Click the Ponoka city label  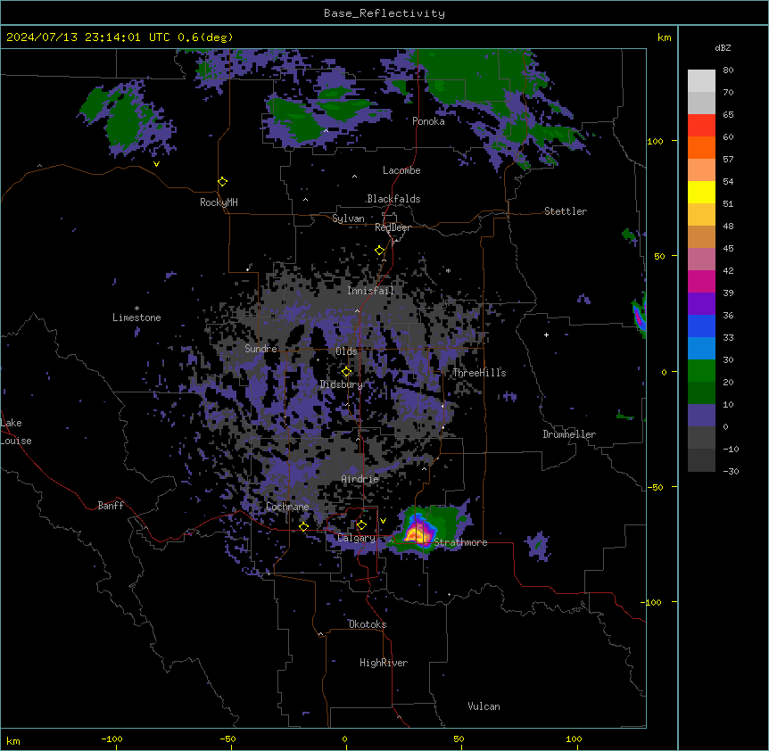click(428, 121)
